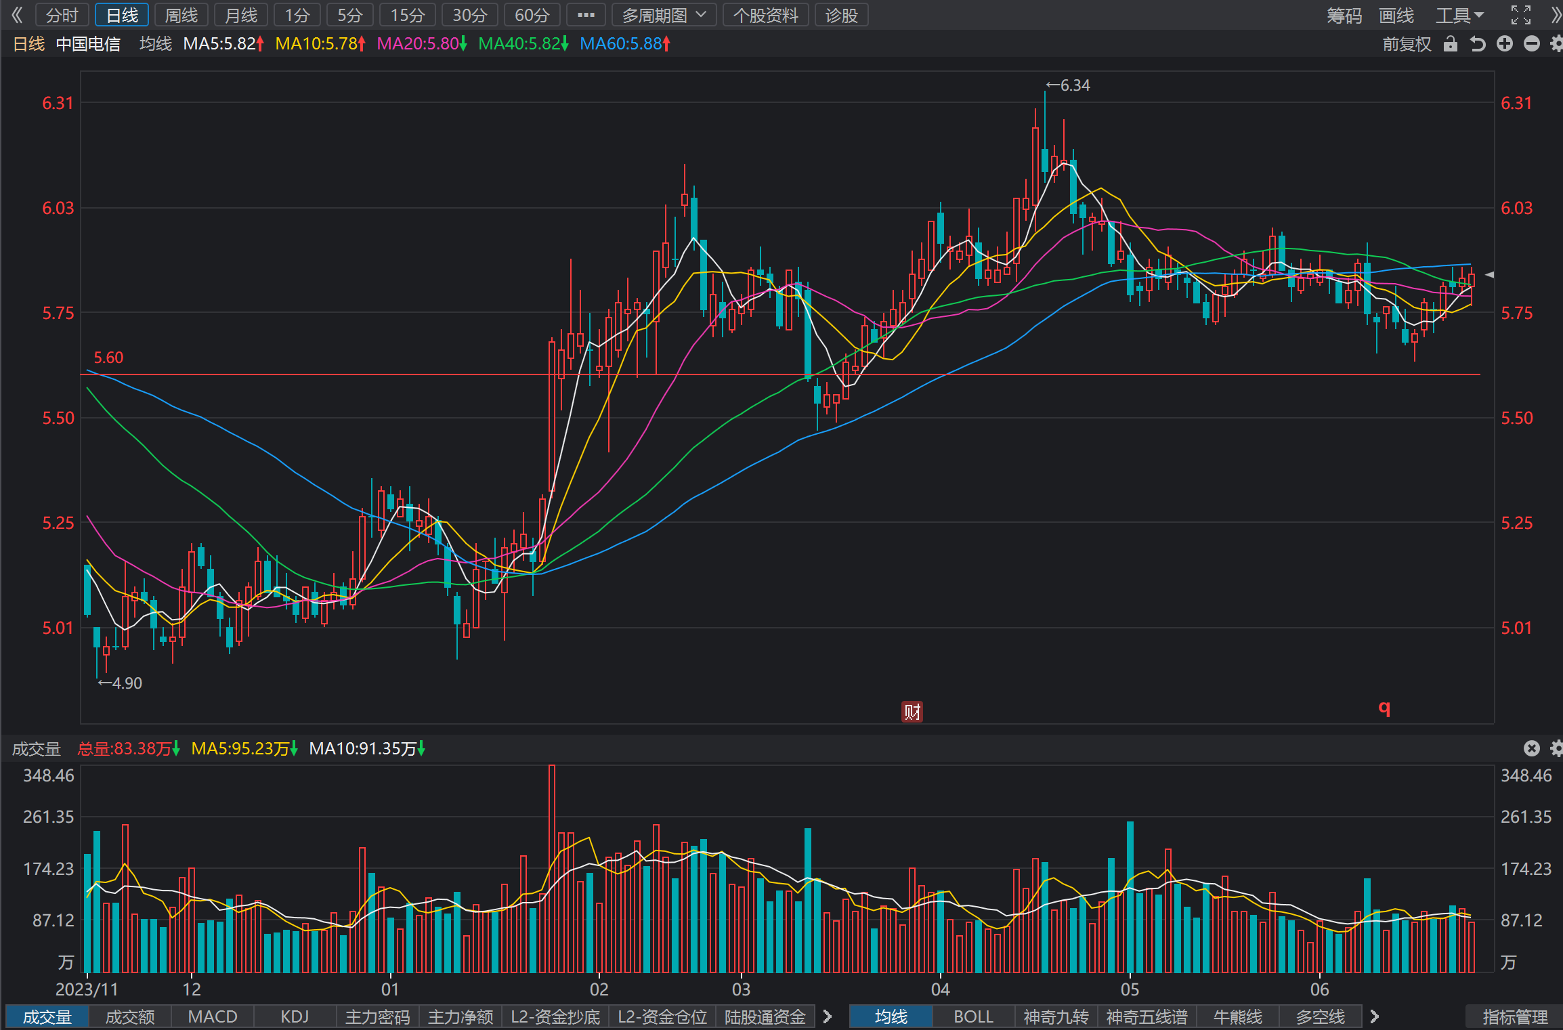Image resolution: width=1563 pixels, height=1030 pixels.
Task: Click yellow MA10:5.78 legend label
Action: click(320, 44)
